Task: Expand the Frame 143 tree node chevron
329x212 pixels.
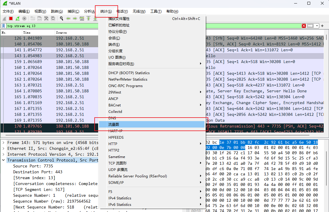Action: tap(3, 143)
